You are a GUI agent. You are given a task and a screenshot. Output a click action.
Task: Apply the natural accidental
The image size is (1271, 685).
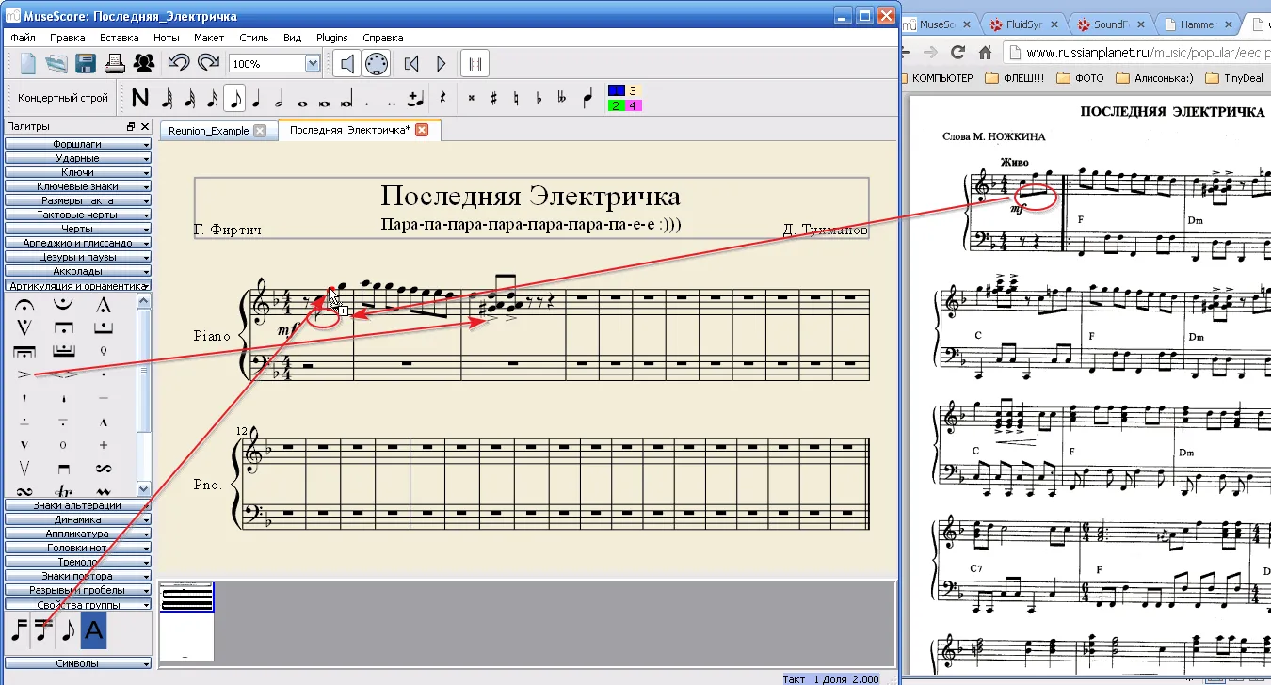[517, 98]
